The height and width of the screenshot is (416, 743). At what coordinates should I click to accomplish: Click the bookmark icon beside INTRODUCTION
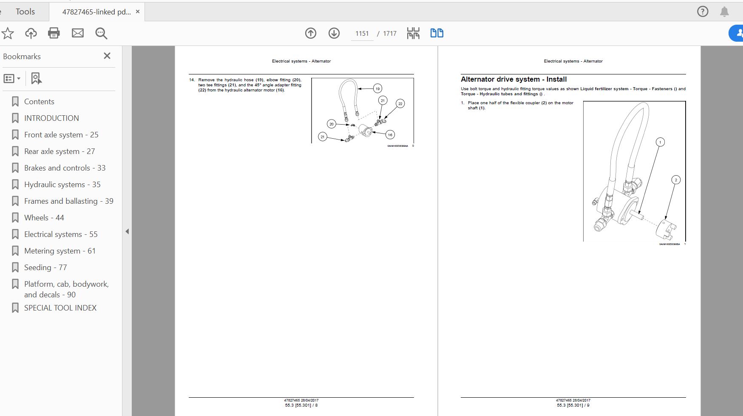coord(15,118)
